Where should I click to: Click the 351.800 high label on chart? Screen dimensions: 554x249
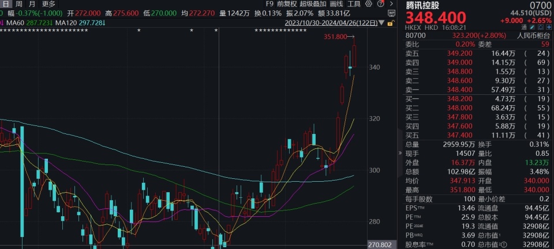click(x=335, y=36)
